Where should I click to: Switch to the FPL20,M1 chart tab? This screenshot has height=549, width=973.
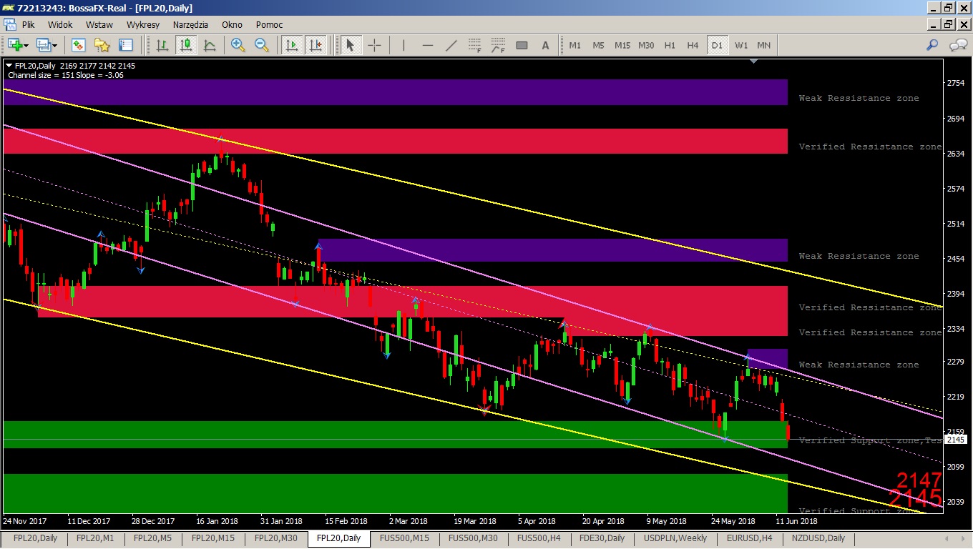[x=94, y=538]
